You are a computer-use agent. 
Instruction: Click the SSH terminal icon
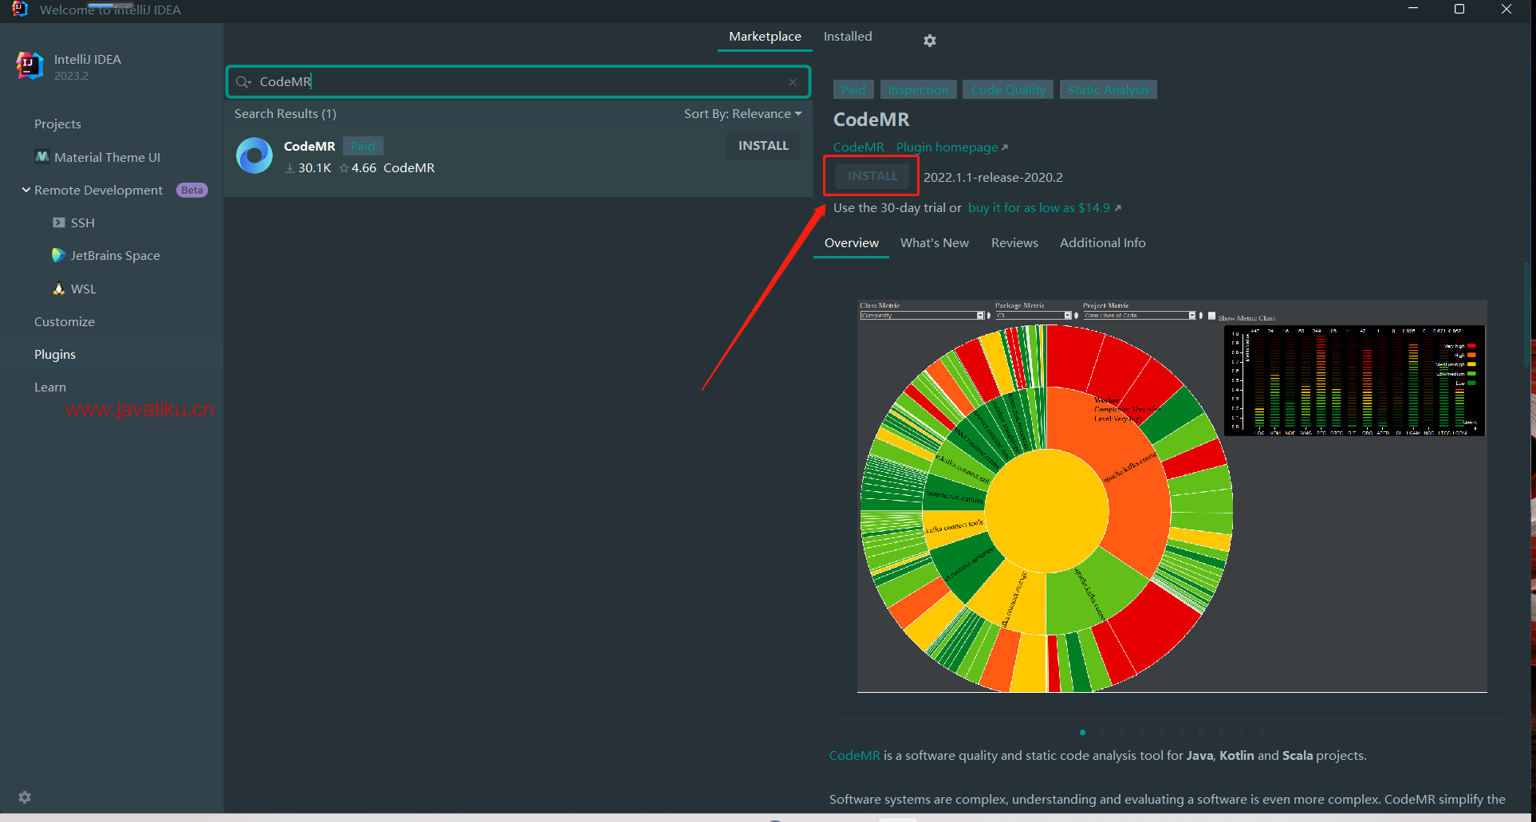59,222
